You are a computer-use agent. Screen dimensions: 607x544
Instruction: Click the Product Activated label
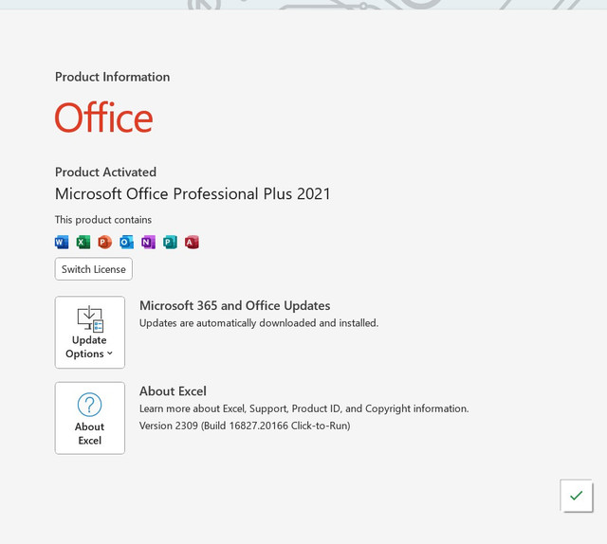point(105,172)
